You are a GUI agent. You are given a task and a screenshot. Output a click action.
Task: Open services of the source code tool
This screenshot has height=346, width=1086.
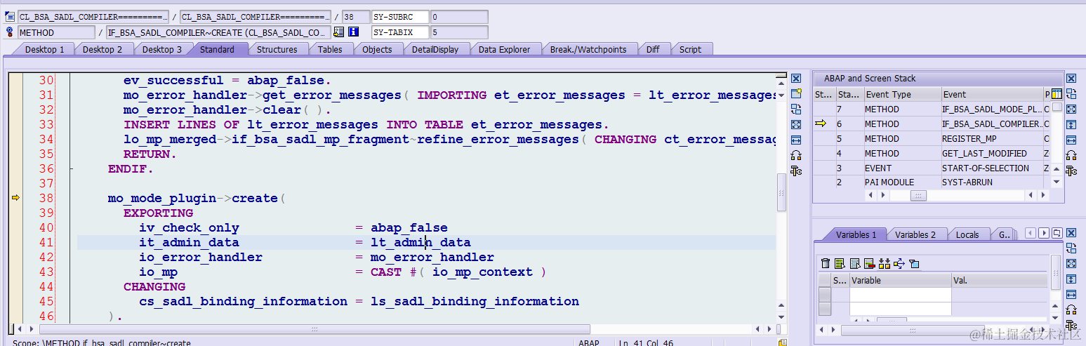pos(796,156)
